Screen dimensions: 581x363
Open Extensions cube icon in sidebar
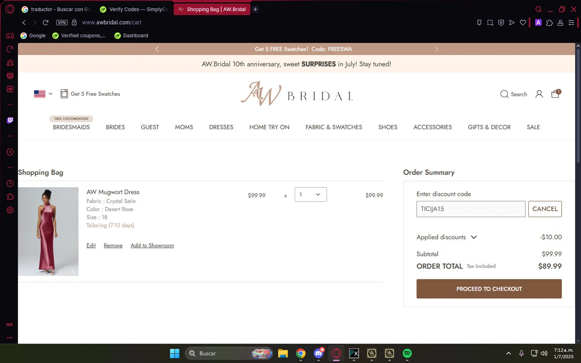(x=10, y=197)
